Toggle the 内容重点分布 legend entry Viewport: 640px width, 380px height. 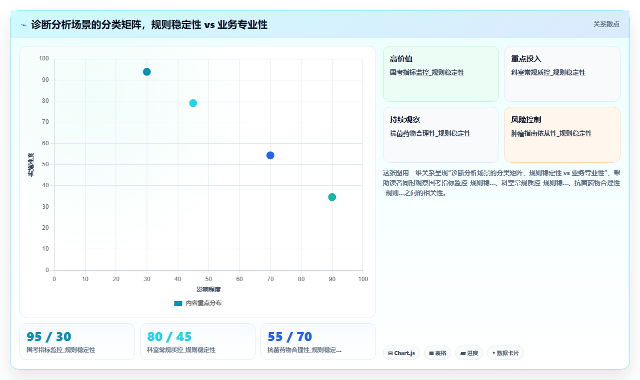(197, 303)
